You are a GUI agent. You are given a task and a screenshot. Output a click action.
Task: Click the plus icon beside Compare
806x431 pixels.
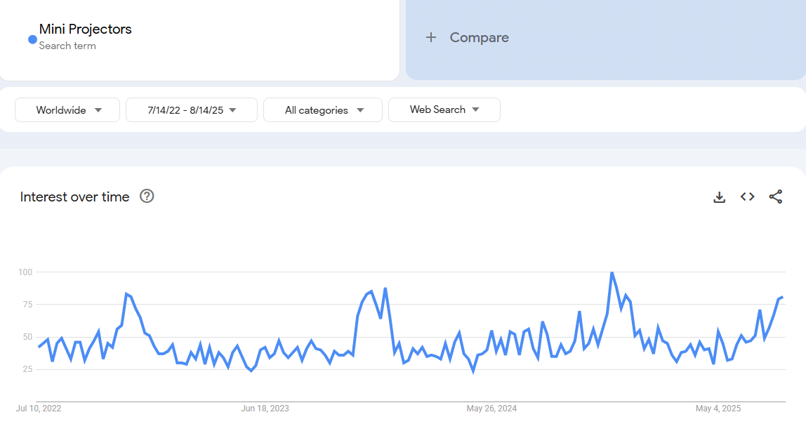coord(431,38)
